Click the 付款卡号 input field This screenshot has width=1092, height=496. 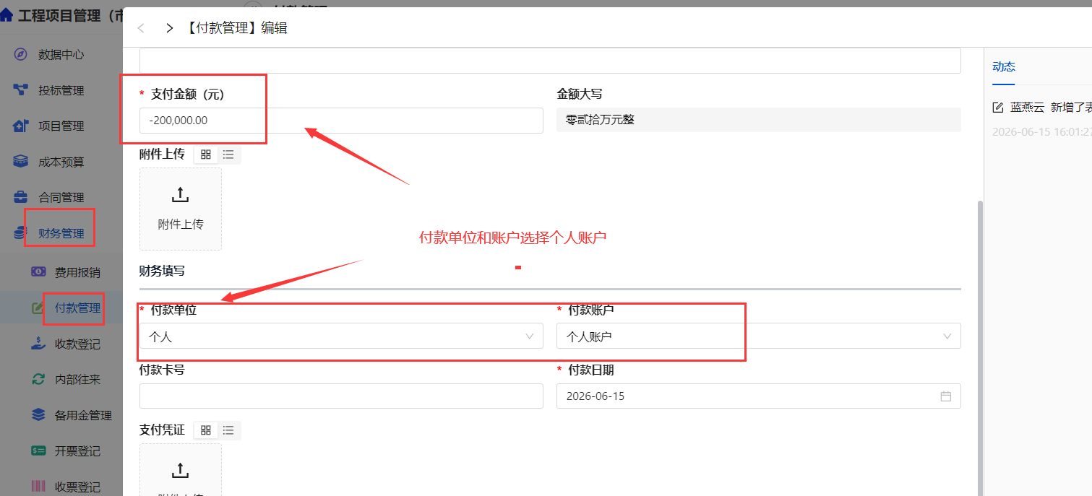click(341, 396)
